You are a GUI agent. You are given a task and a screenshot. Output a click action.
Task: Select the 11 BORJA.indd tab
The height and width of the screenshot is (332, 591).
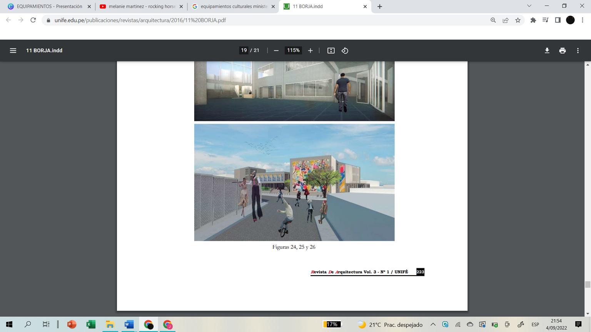coord(325,7)
